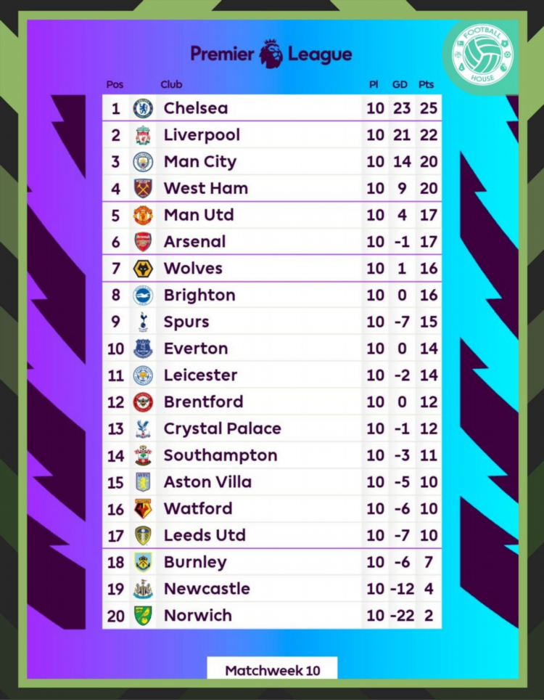Image resolution: width=544 pixels, height=700 pixels.
Task: Select the Watford club badge
Action: pyautogui.click(x=143, y=509)
